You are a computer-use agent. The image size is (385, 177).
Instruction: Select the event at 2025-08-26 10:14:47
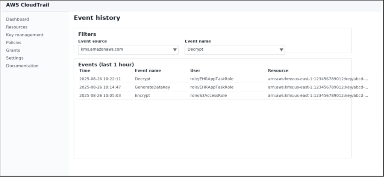212,87
